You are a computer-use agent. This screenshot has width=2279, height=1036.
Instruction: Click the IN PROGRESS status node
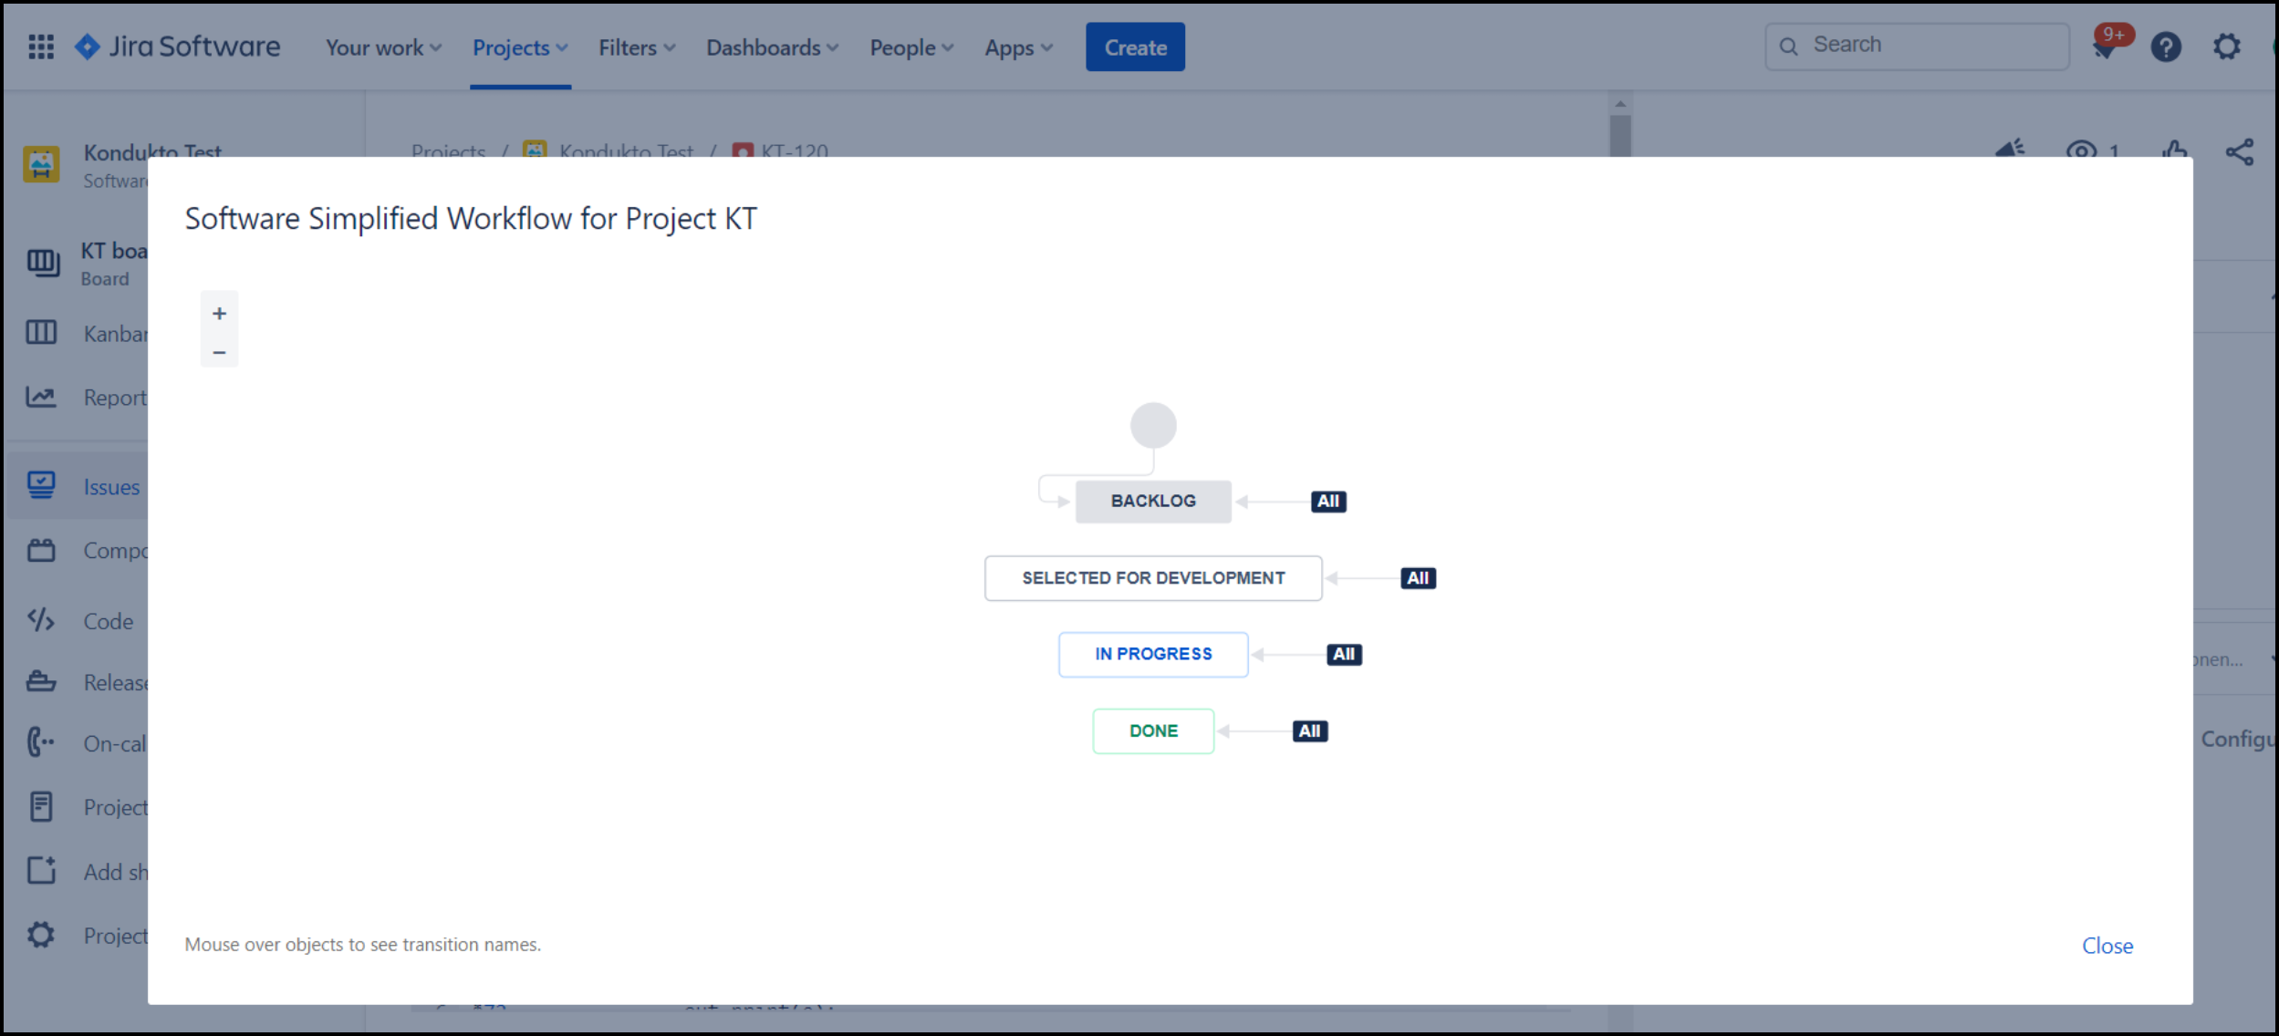coord(1153,654)
